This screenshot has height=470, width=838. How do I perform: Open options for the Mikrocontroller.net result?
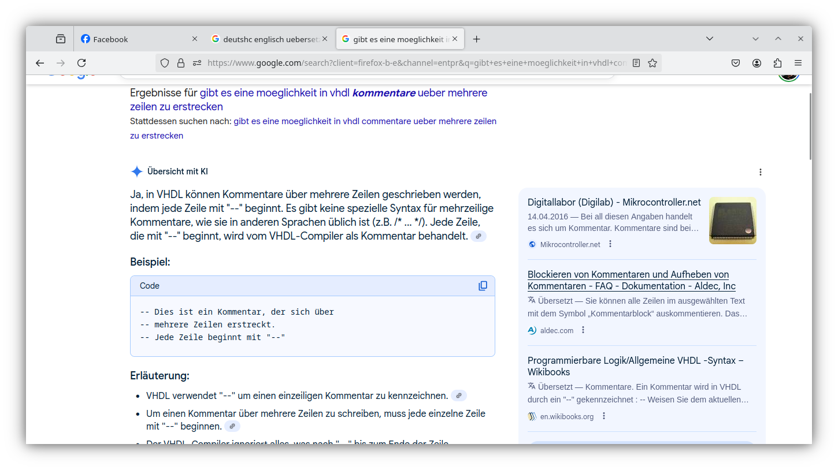610,244
